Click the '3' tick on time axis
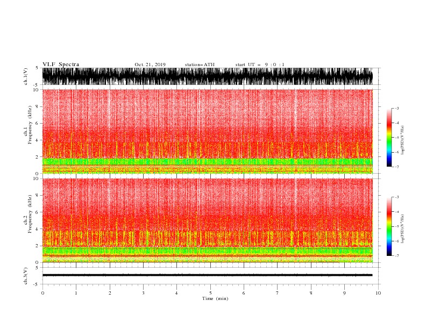426x329 pixels. click(x=143, y=293)
